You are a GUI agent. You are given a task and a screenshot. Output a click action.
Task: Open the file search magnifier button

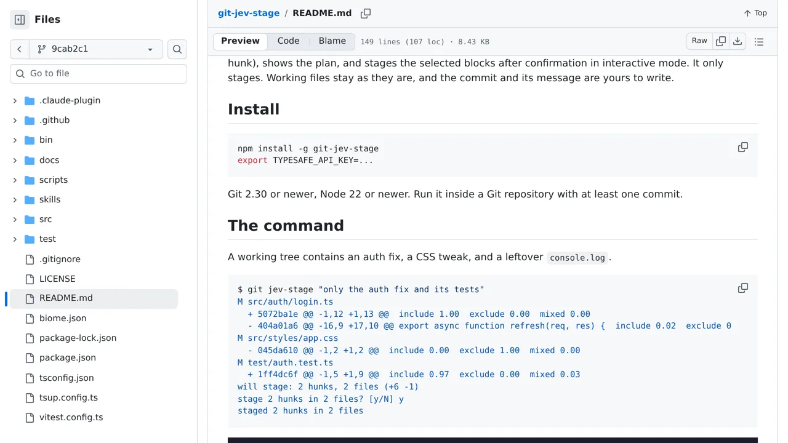[x=177, y=49]
